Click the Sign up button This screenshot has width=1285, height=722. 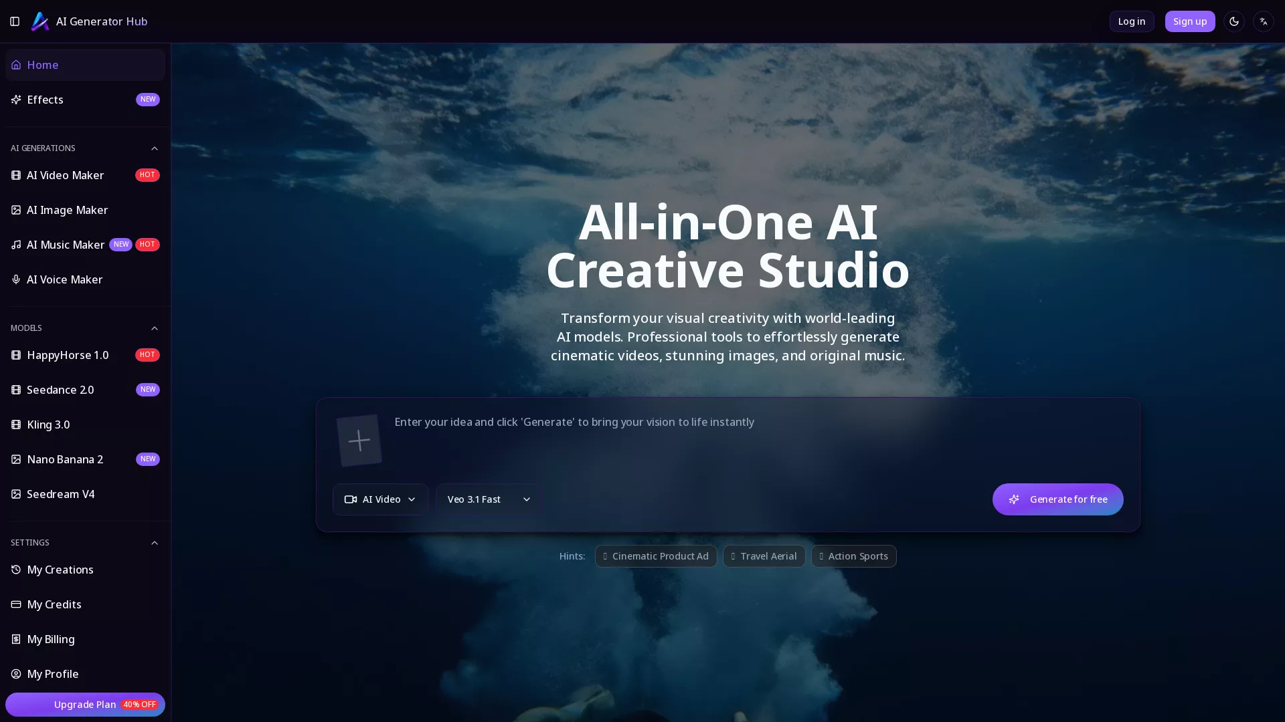coord(1189,21)
